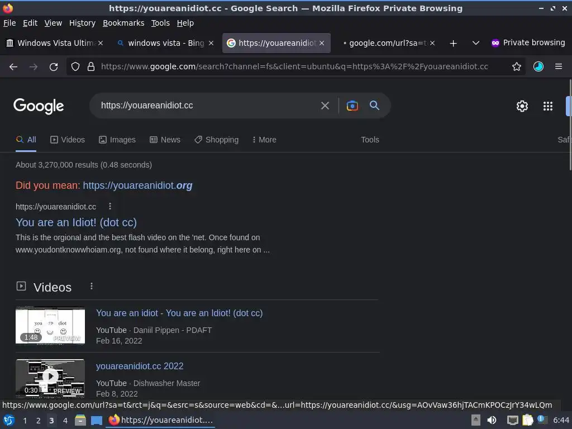Open options dots next to youareanidiot.cc result
The height and width of the screenshot is (429, 572).
[x=110, y=207]
